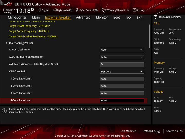This screenshot has width=185, height=139.
Task: Click the CPU ratio value 42x
Action: (156, 53)
